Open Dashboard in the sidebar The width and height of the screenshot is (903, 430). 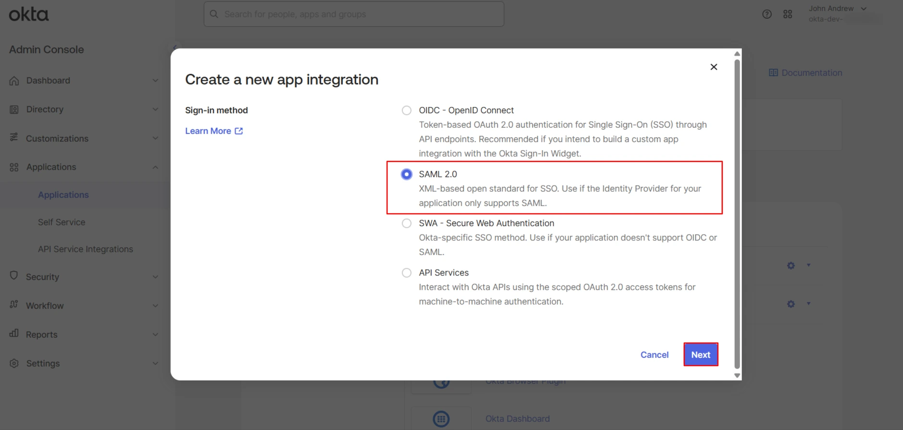48,81
